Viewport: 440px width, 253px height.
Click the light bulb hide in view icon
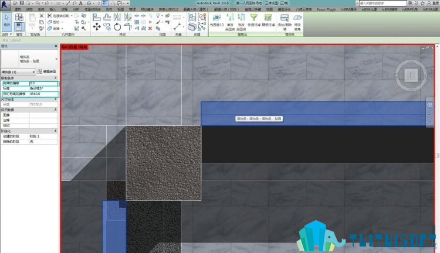coord(158,16)
